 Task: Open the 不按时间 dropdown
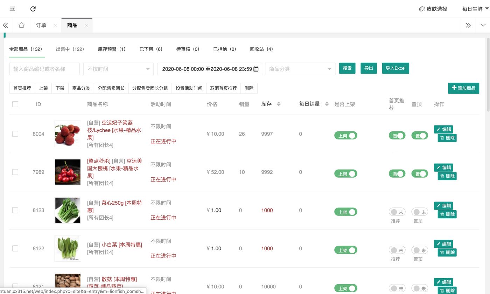click(x=118, y=69)
